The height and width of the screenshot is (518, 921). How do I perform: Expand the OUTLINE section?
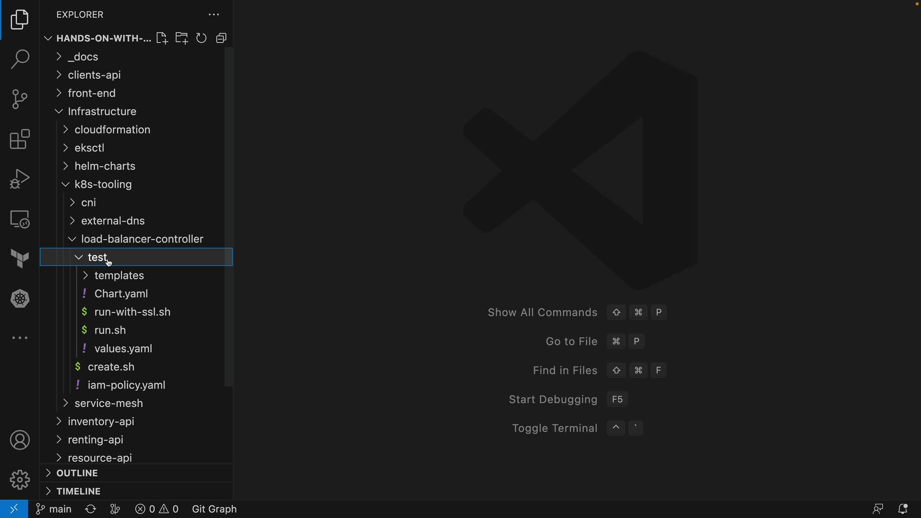coord(77,473)
